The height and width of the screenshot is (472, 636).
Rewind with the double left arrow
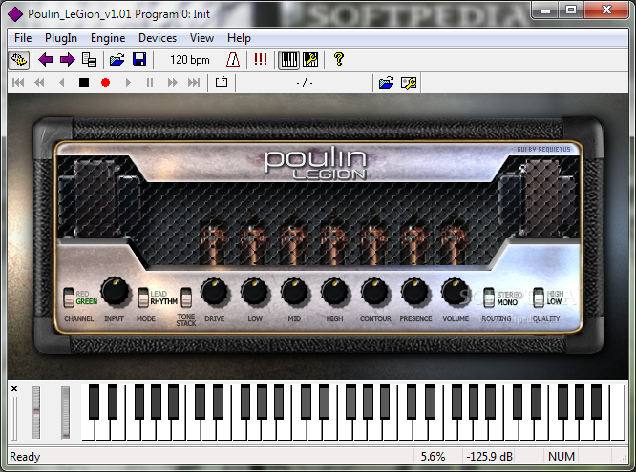point(40,83)
